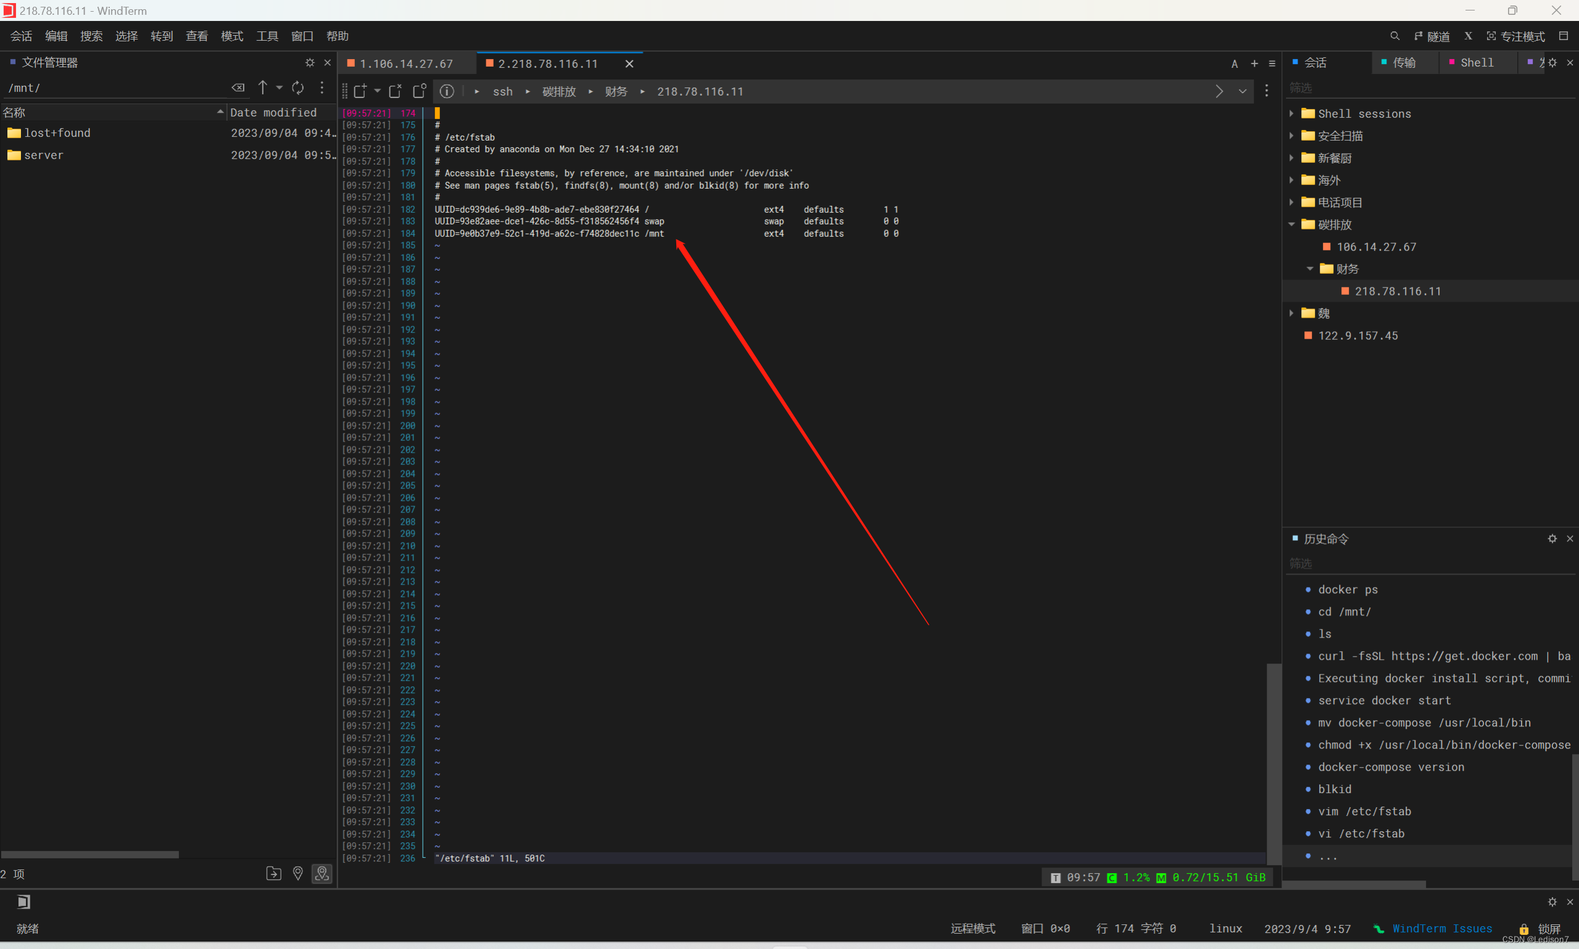
Task: Click the /mnt/ path input field
Action: pos(115,88)
